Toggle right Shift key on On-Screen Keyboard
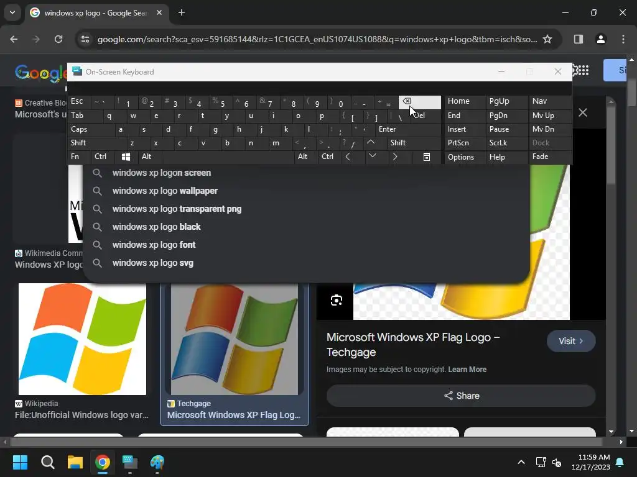The height and width of the screenshot is (477, 637). tap(414, 143)
